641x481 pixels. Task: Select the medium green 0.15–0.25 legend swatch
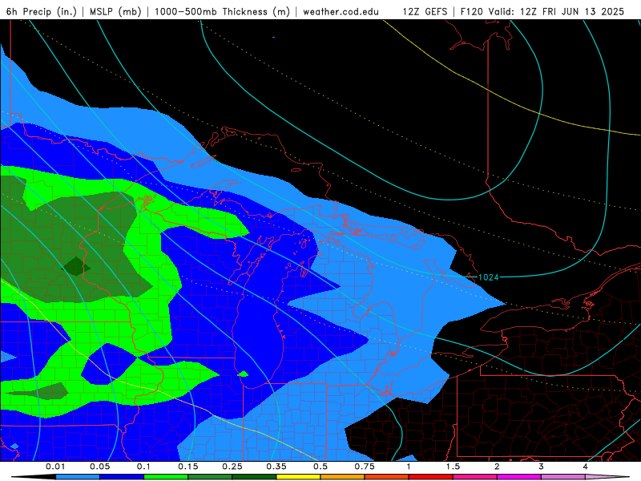pos(210,477)
